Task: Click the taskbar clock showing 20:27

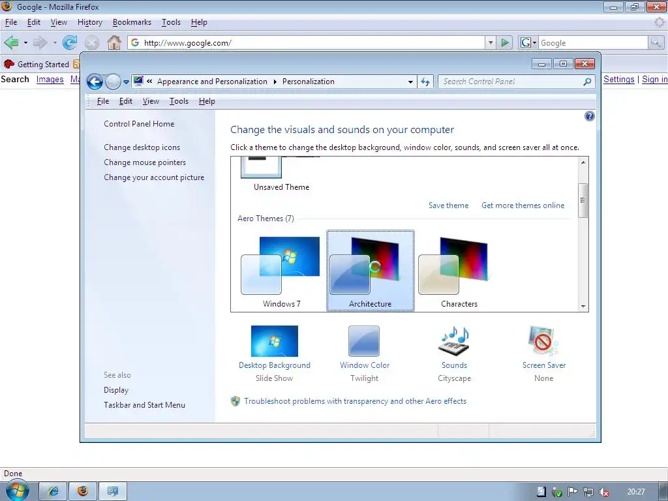Action: 635,492
